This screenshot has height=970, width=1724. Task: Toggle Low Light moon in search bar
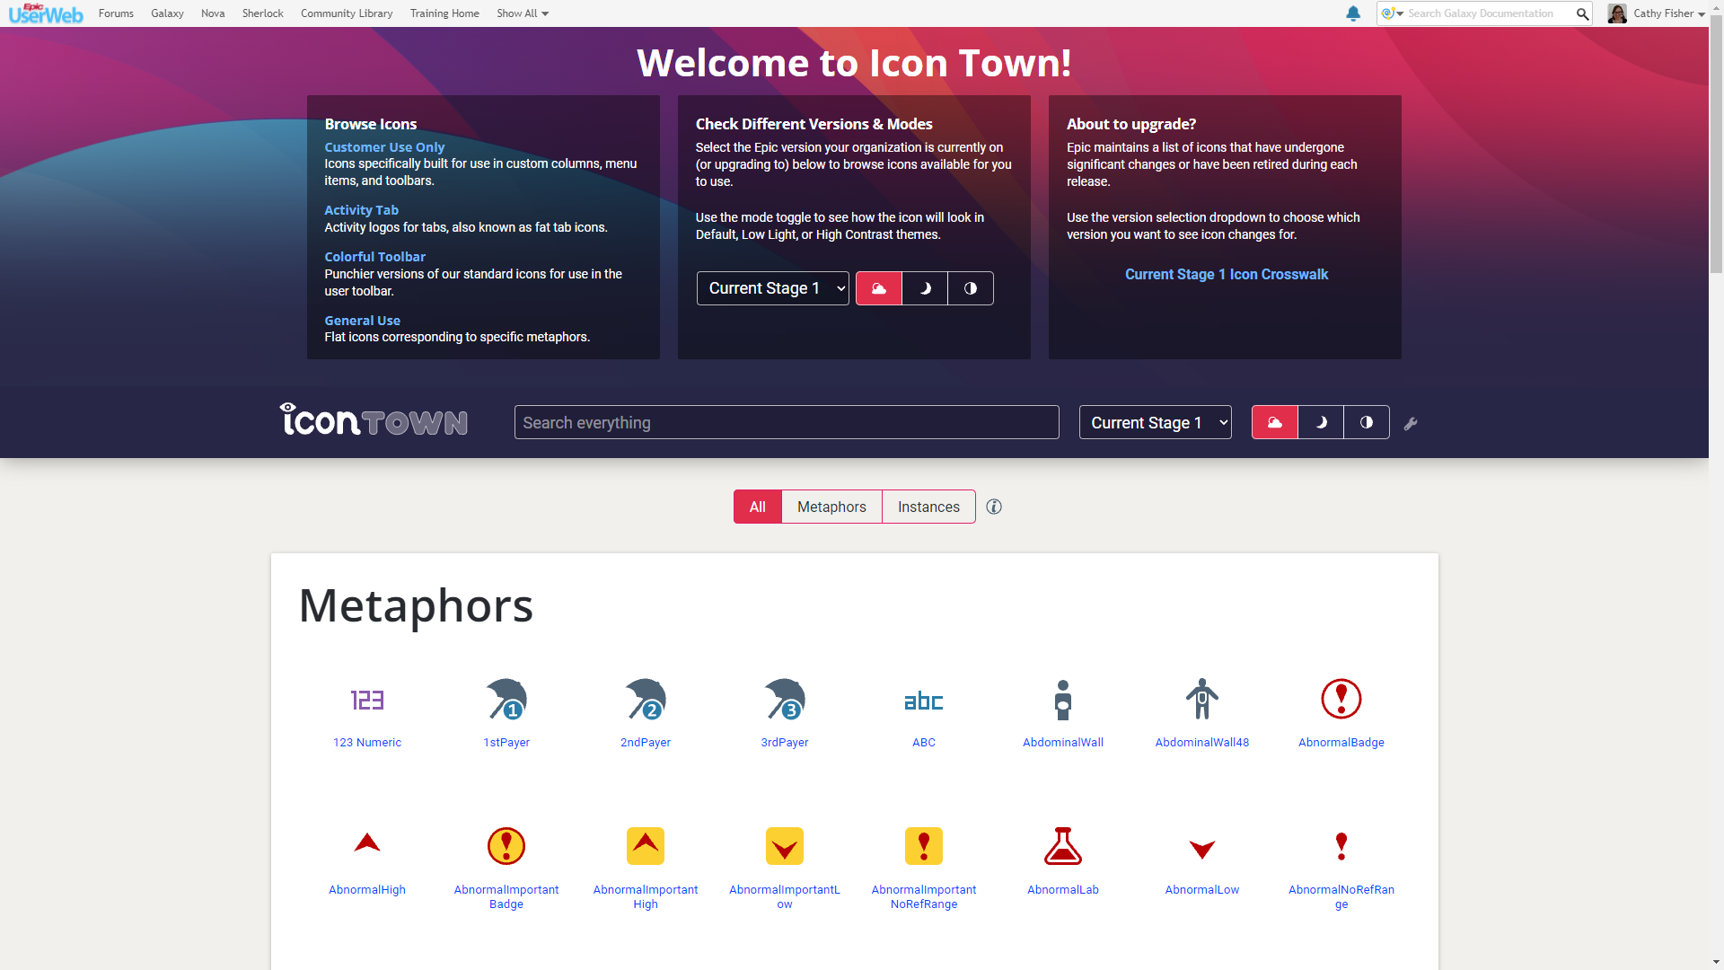pos(1321,422)
